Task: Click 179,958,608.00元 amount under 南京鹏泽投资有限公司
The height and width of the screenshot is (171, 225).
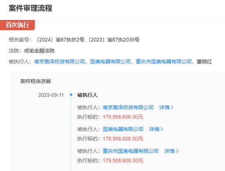Action: coord(123,117)
